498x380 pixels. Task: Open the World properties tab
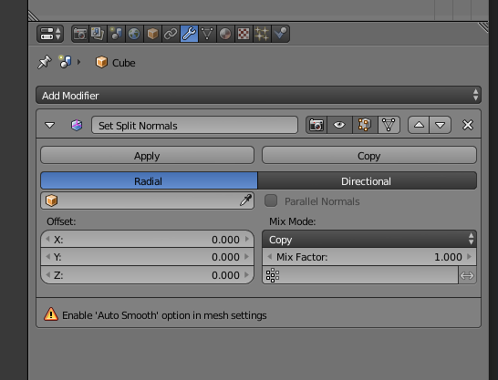[134, 34]
